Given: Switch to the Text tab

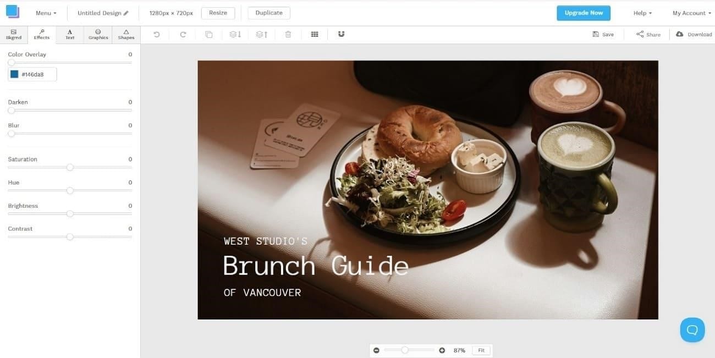Looking at the screenshot, I should pyautogui.click(x=70, y=35).
